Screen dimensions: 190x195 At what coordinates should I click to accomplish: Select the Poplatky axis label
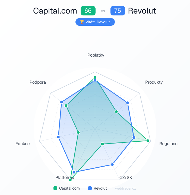tap(96, 55)
